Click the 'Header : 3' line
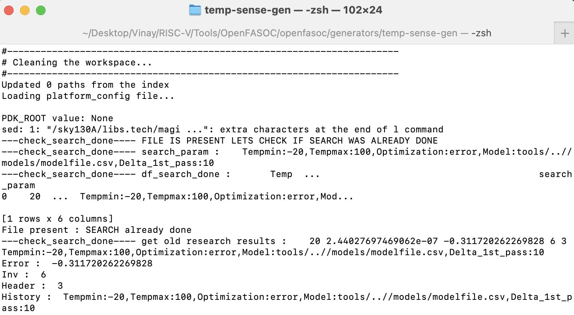574x315 pixels. tap(32, 285)
